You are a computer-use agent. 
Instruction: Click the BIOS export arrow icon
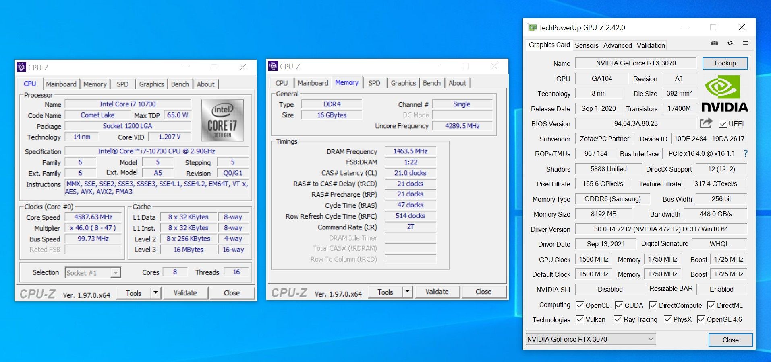(706, 123)
